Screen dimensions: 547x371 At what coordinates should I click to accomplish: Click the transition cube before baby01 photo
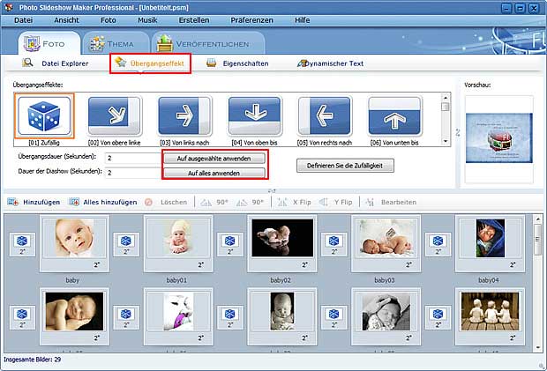(126, 244)
